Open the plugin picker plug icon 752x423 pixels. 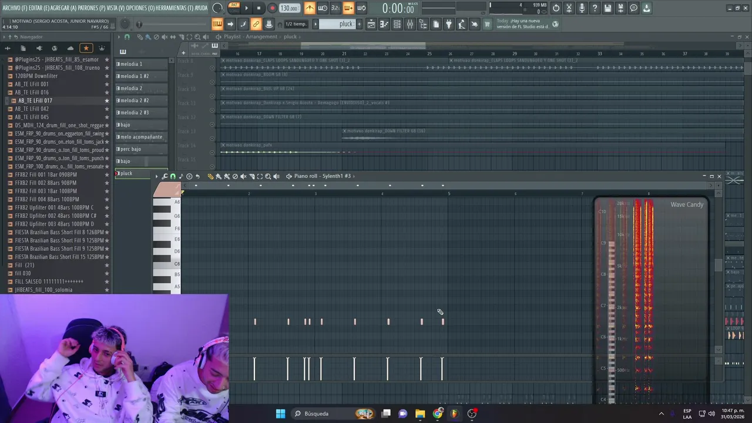coord(449,24)
